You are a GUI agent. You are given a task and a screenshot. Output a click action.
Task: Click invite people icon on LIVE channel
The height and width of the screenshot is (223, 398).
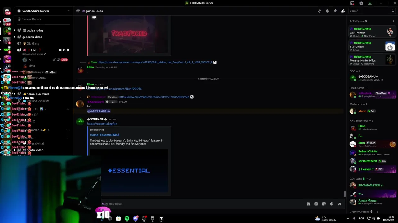coord(64,50)
